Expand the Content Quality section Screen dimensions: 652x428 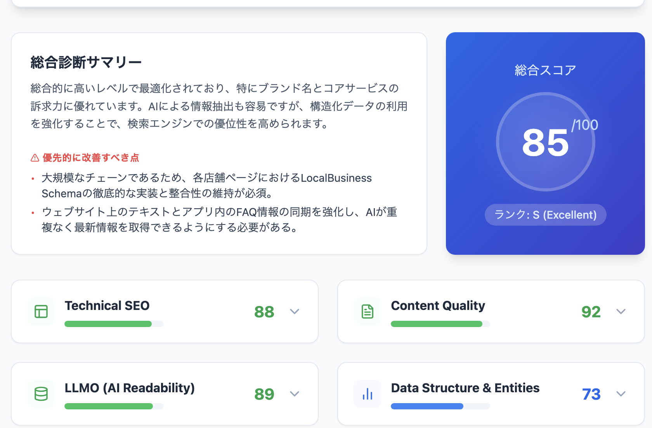pos(621,311)
